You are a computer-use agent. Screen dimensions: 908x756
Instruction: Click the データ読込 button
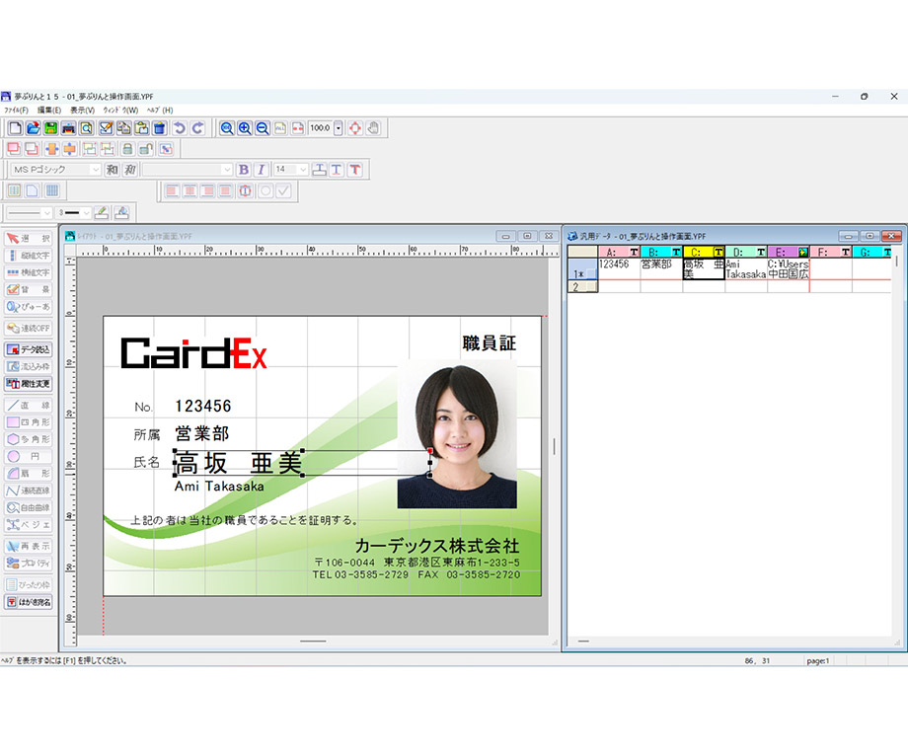point(29,349)
